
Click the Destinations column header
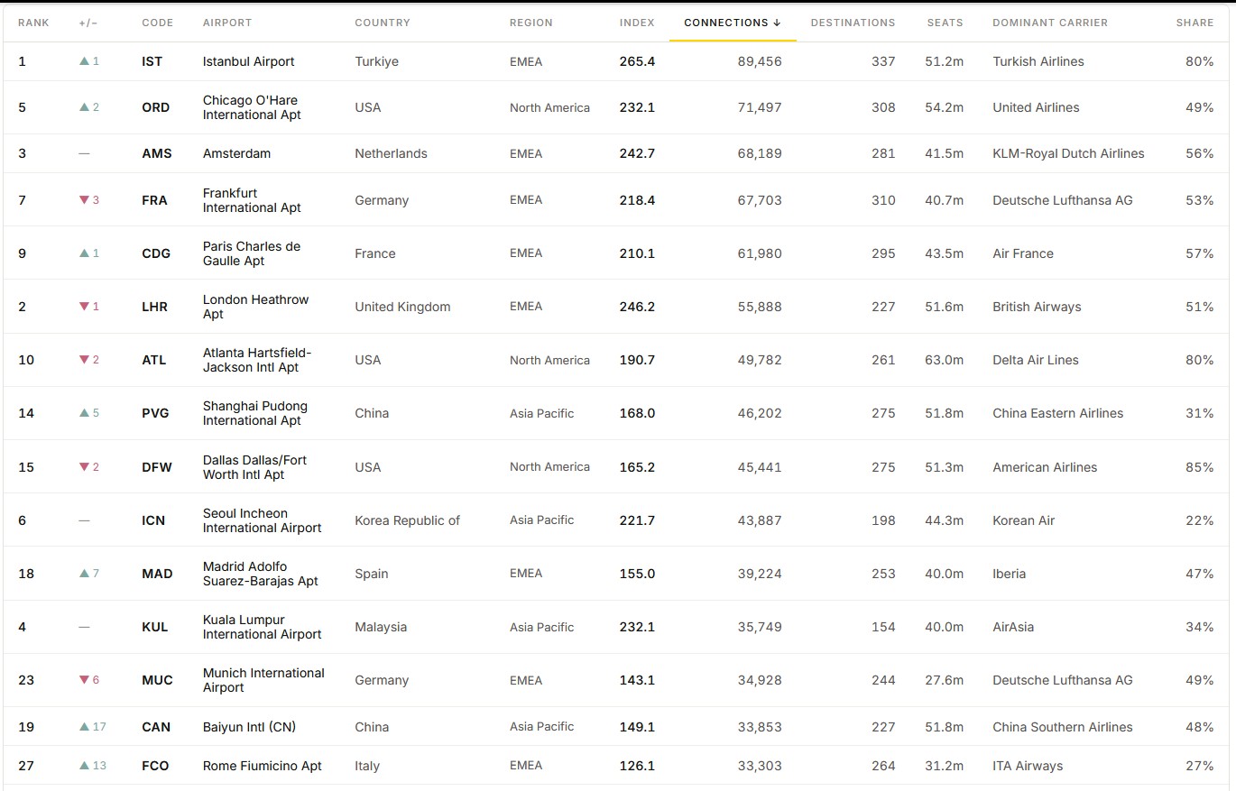pyautogui.click(x=853, y=23)
